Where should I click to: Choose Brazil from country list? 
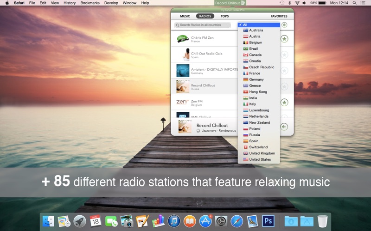coord(259,49)
